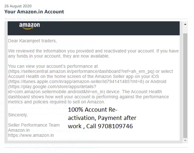Click the scrollbar up arrow

(x=185, y=24)
